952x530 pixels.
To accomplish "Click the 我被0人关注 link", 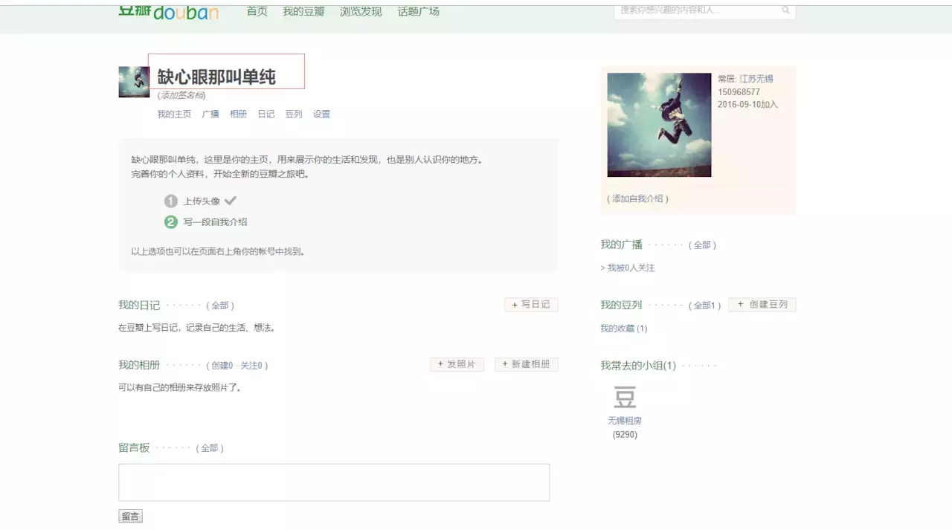I will click(631, 268).
